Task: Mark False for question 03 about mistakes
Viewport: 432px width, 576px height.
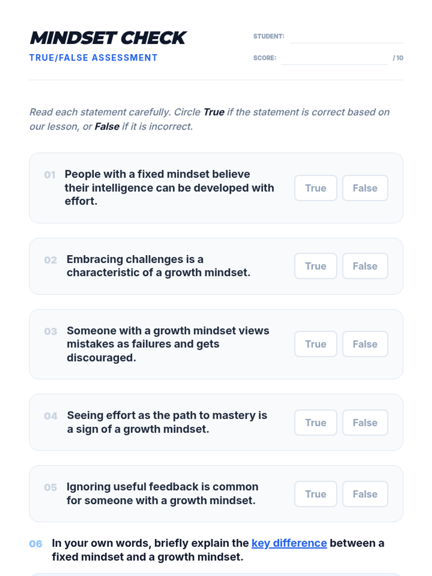Action: coord(365,344)
